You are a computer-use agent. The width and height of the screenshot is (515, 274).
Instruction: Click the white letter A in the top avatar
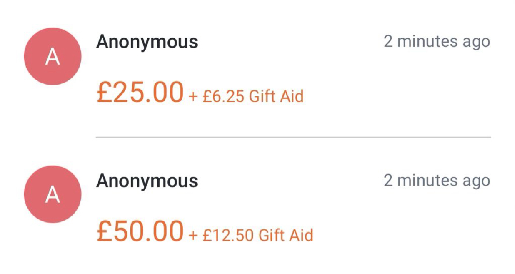[x=52, y=58]
